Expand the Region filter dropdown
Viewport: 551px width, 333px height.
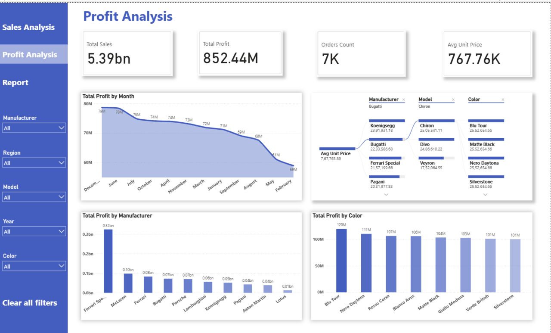[34, 163]
